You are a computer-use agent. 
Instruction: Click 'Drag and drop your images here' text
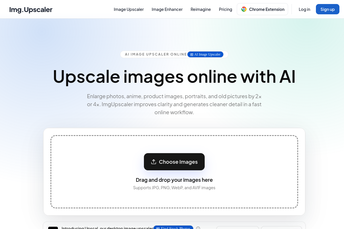174,180
